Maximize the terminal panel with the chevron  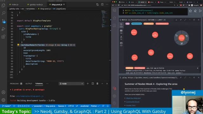coord(102,84)
